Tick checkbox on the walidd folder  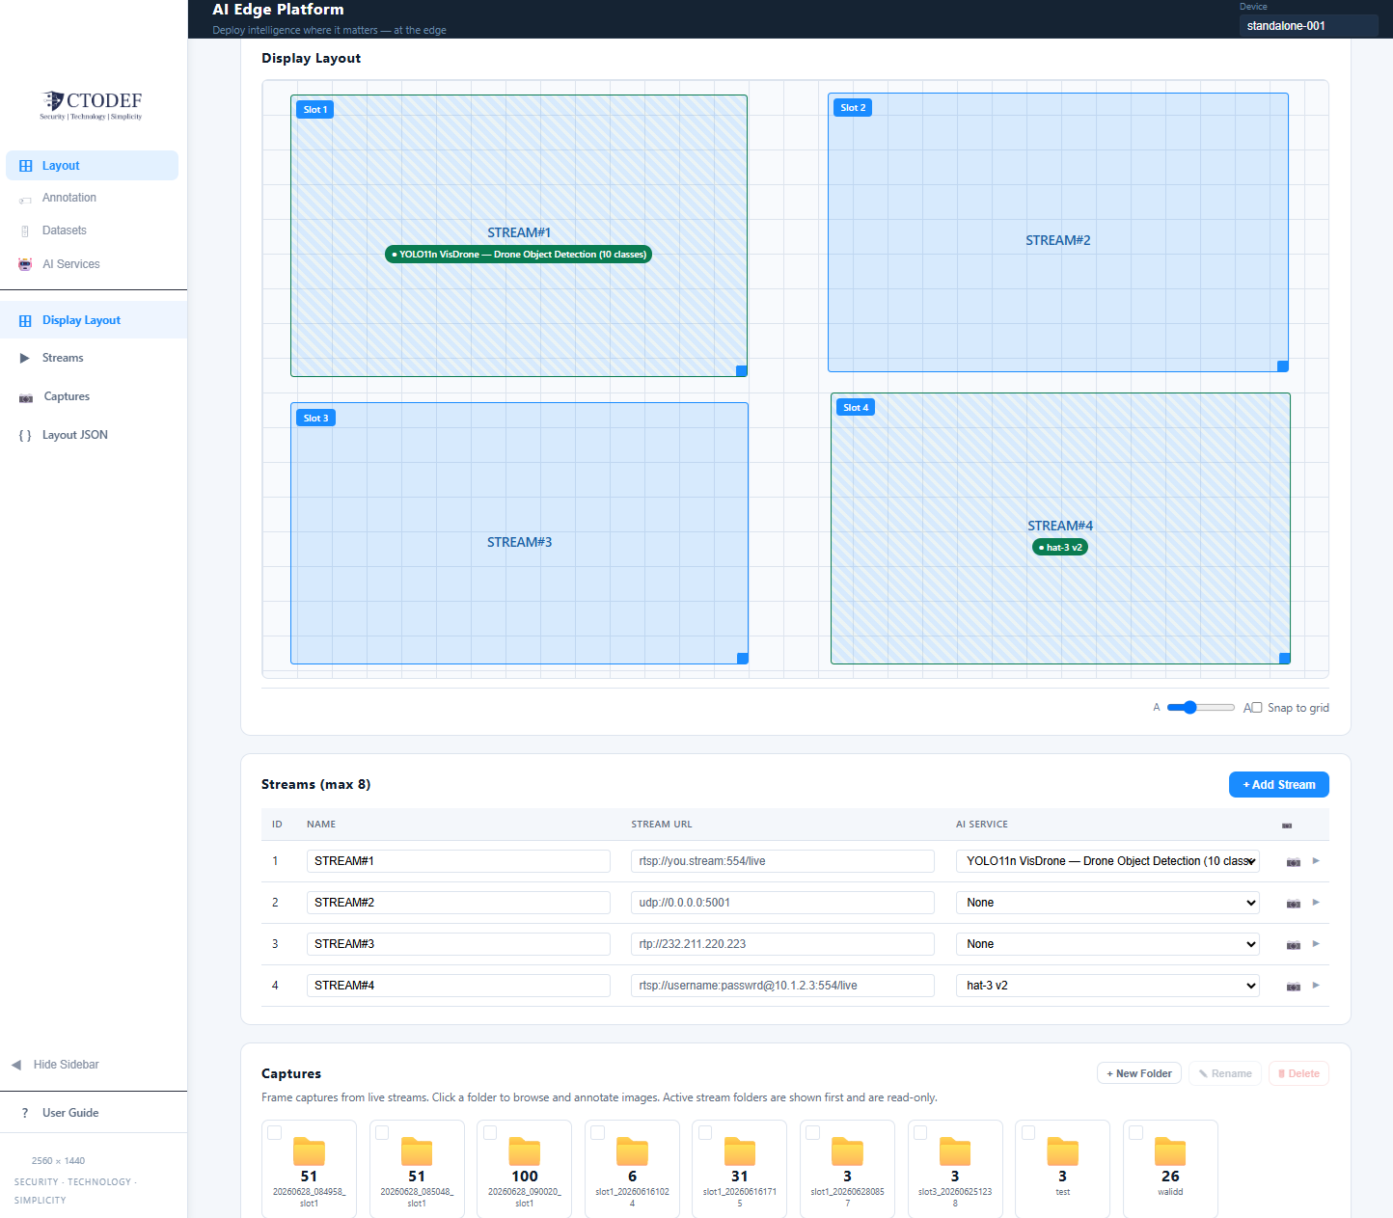1136,1133
